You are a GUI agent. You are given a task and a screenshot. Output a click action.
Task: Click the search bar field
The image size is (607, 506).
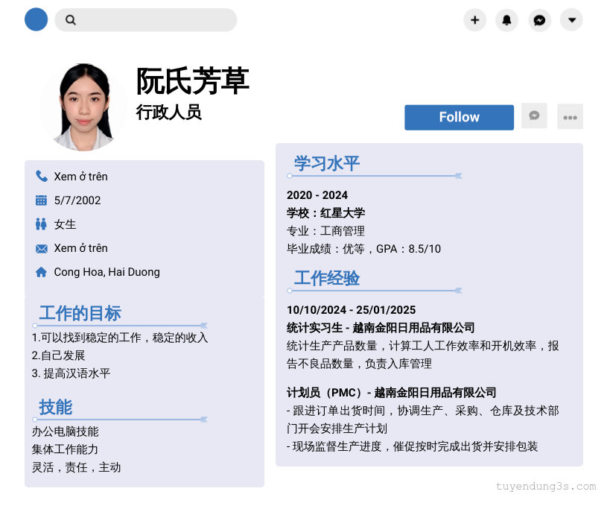pyautogui.click(x=145, y=20)
